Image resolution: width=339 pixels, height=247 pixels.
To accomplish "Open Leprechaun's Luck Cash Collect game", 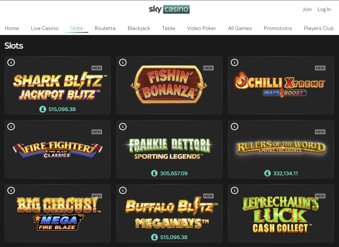I will (281, 213).
